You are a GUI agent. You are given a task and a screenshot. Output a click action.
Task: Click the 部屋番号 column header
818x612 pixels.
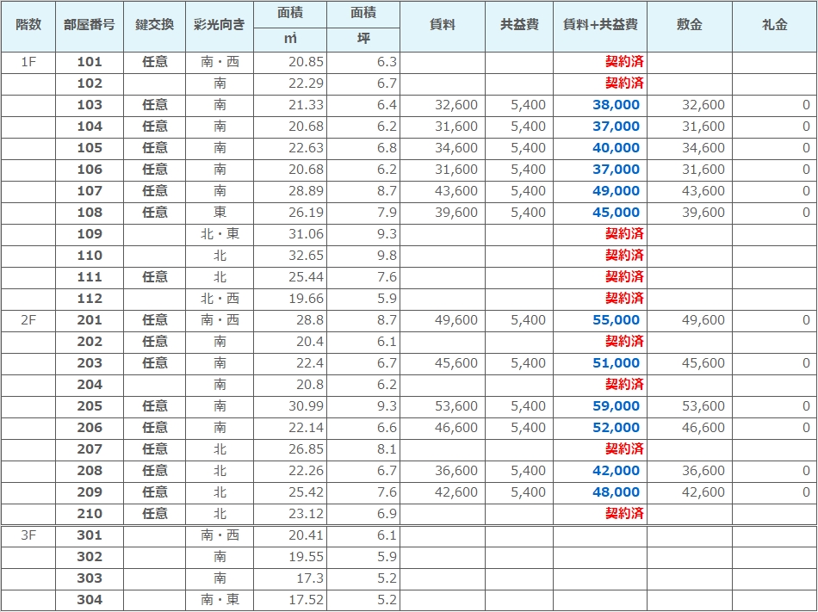coord(89,25)
